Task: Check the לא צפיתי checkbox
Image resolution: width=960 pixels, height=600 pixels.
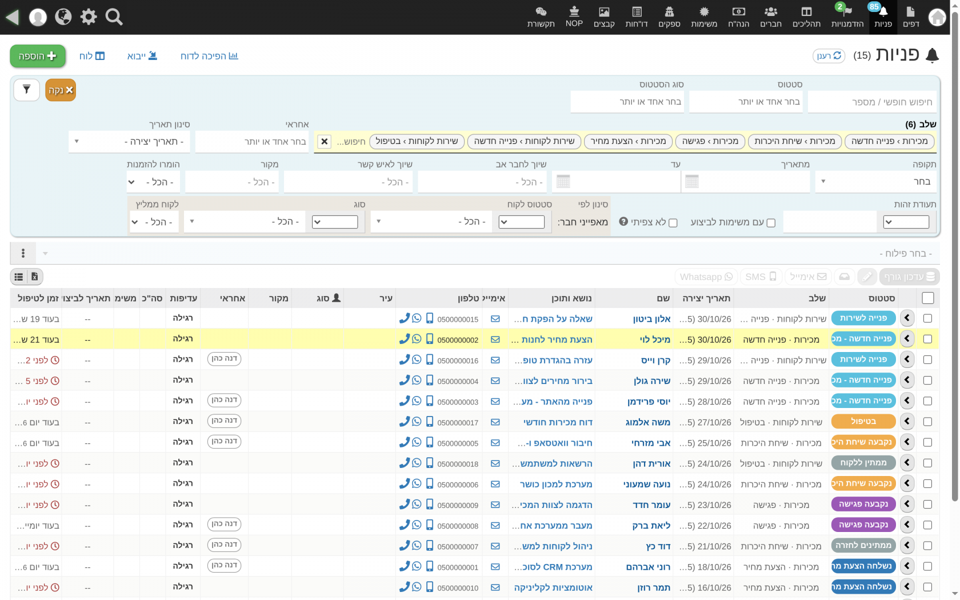Action: [x=673, y=223]
